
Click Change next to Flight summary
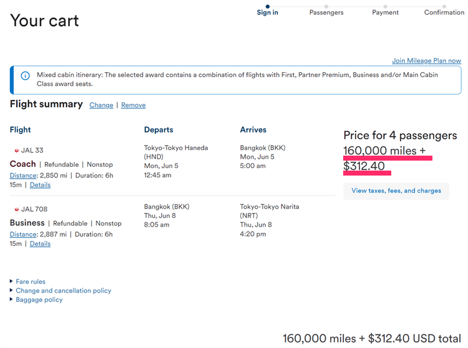click(101, 105)
